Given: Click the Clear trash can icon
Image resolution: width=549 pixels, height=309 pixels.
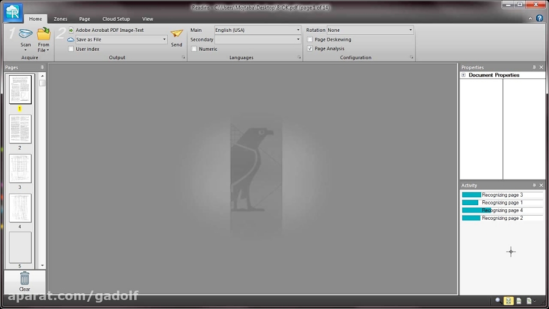Looking at the screenshot, I should 24,278.
